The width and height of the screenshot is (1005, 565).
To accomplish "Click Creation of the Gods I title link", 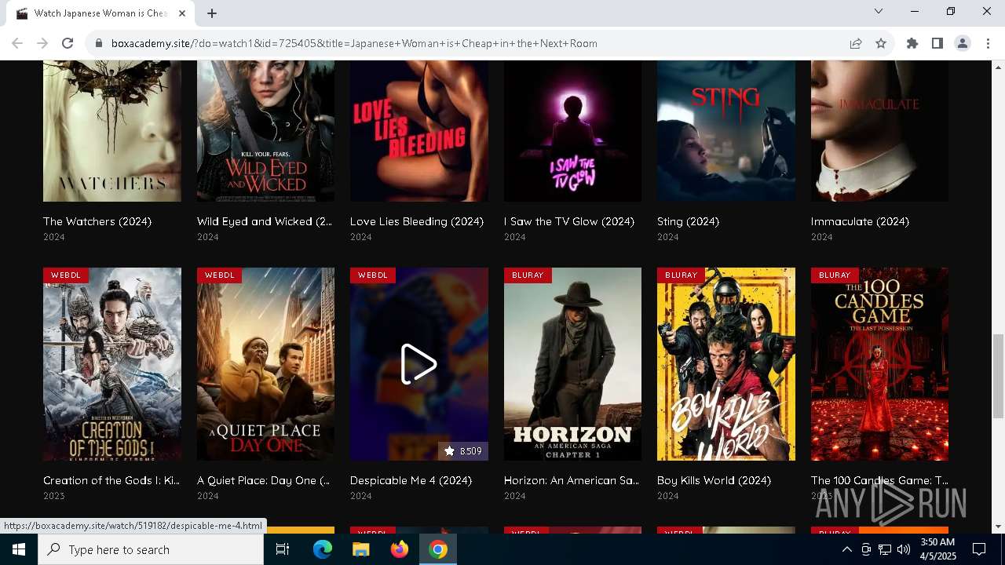I will [111, 480].
